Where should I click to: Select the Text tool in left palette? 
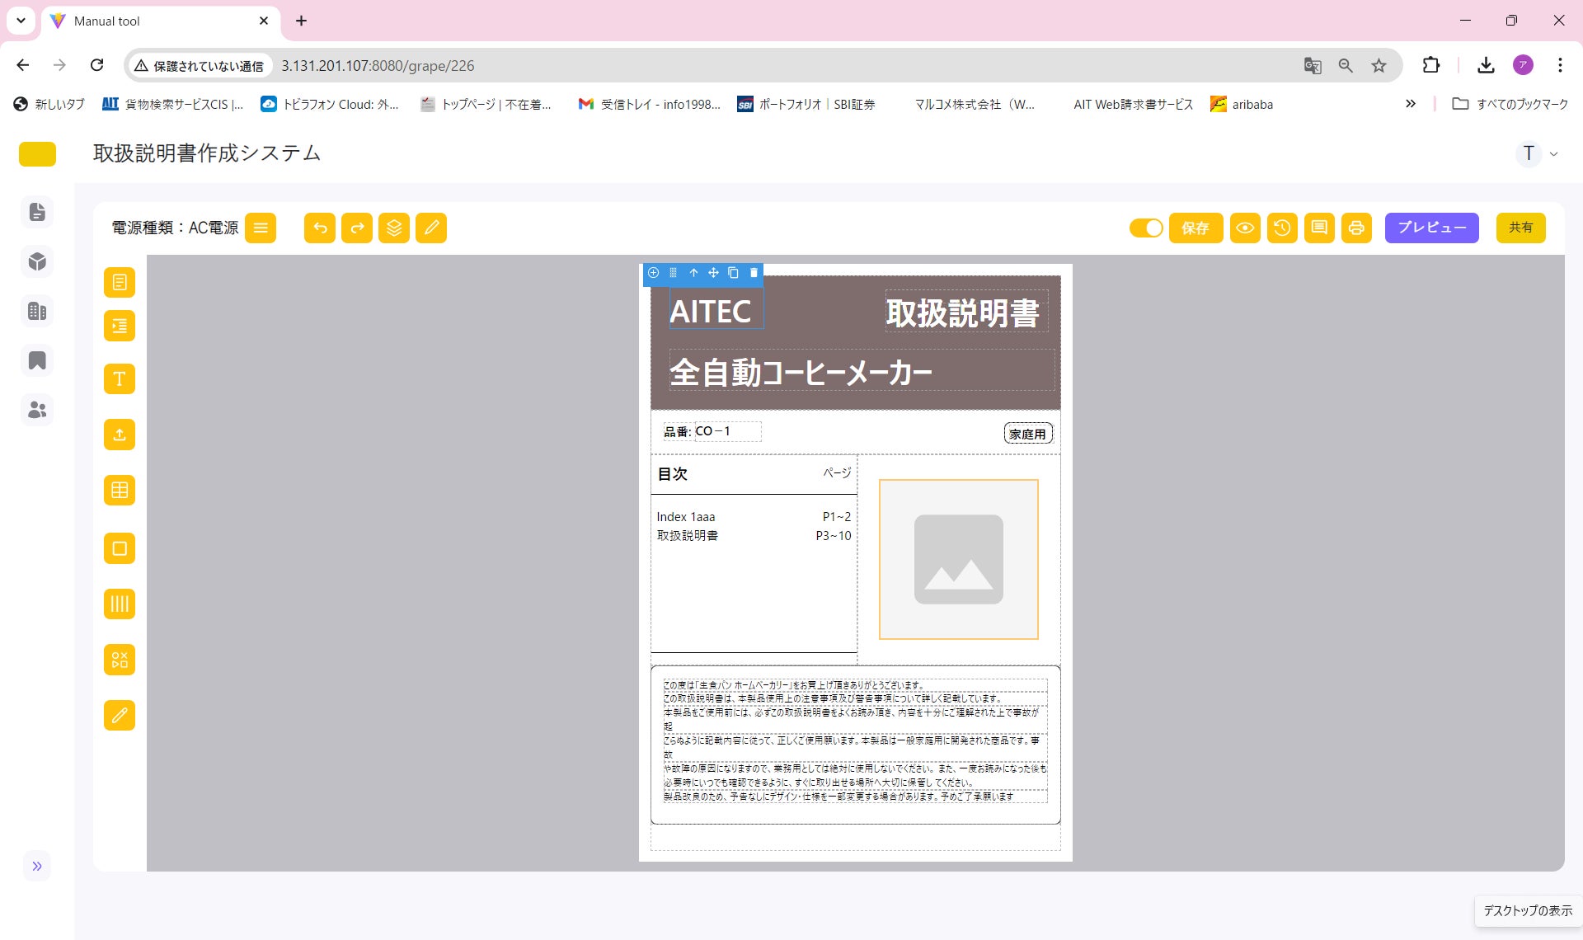coord(120,379)
